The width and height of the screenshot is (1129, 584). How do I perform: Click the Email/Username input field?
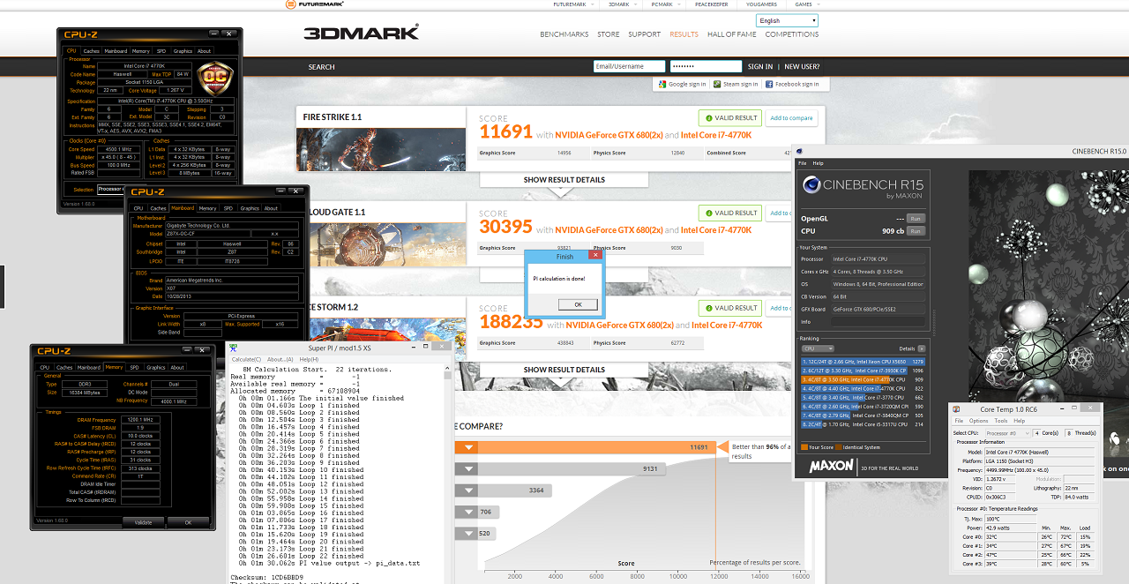630,66
